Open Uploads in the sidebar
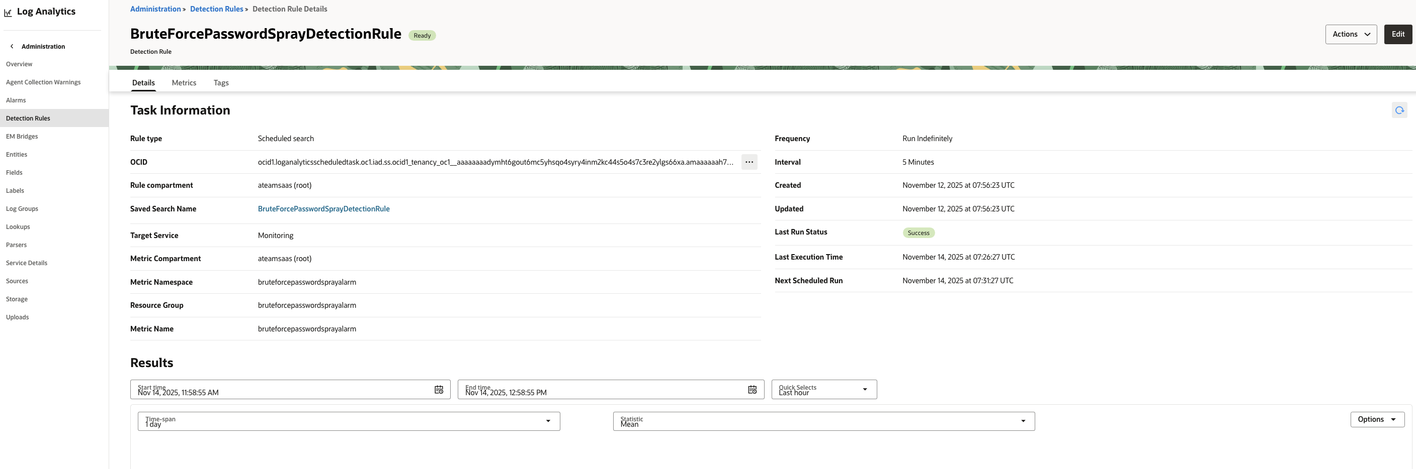The width and height of the screenshot is (1416, 469). (18, 317)
